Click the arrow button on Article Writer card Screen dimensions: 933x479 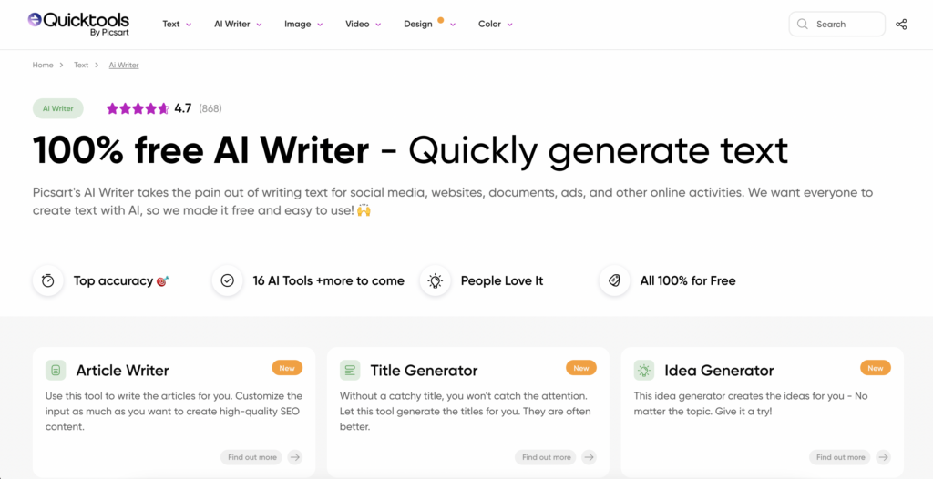point(294,457)
